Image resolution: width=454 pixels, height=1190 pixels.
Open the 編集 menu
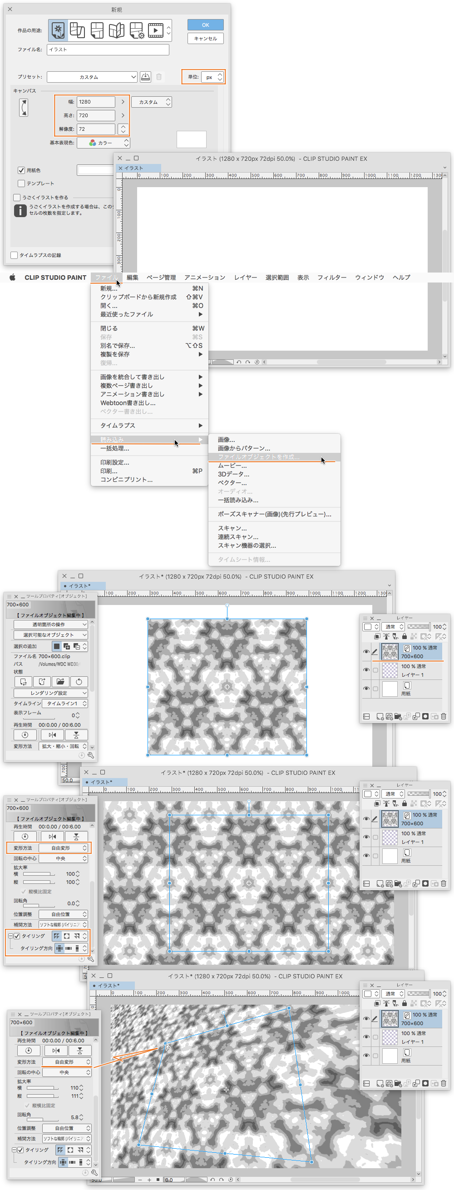(133, 277)
